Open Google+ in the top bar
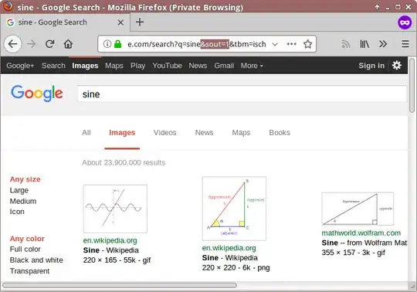Viewport: 417px width, 292px height. [20, 66]
